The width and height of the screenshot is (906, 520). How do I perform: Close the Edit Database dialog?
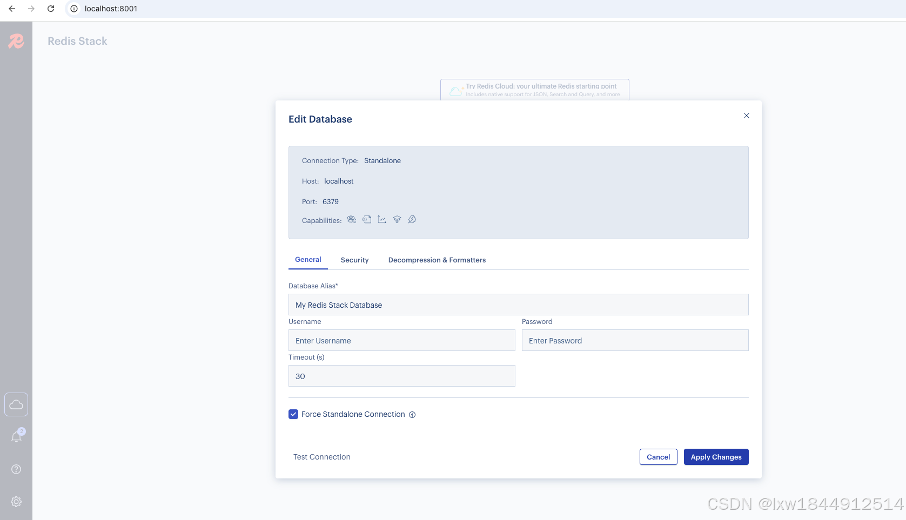(747, 116)
